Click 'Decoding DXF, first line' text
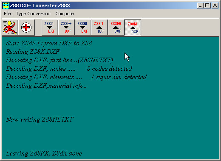Screen dimensions: 221x161 tap(39, 60)
